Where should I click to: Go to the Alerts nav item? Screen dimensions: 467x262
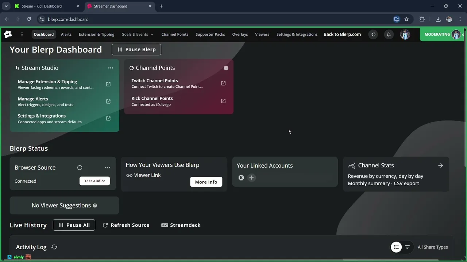pyautogui.click(x=66, y=34)
